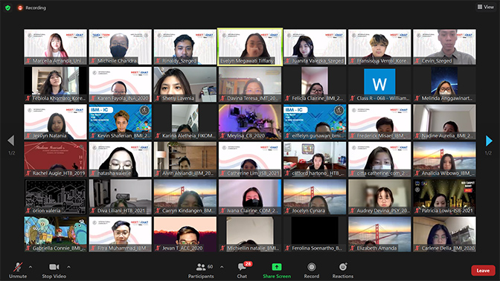Screen dimensions: 500x281
Task: Click muted mic icon on Fitra Muhammad tile
Action: [93, 248]
